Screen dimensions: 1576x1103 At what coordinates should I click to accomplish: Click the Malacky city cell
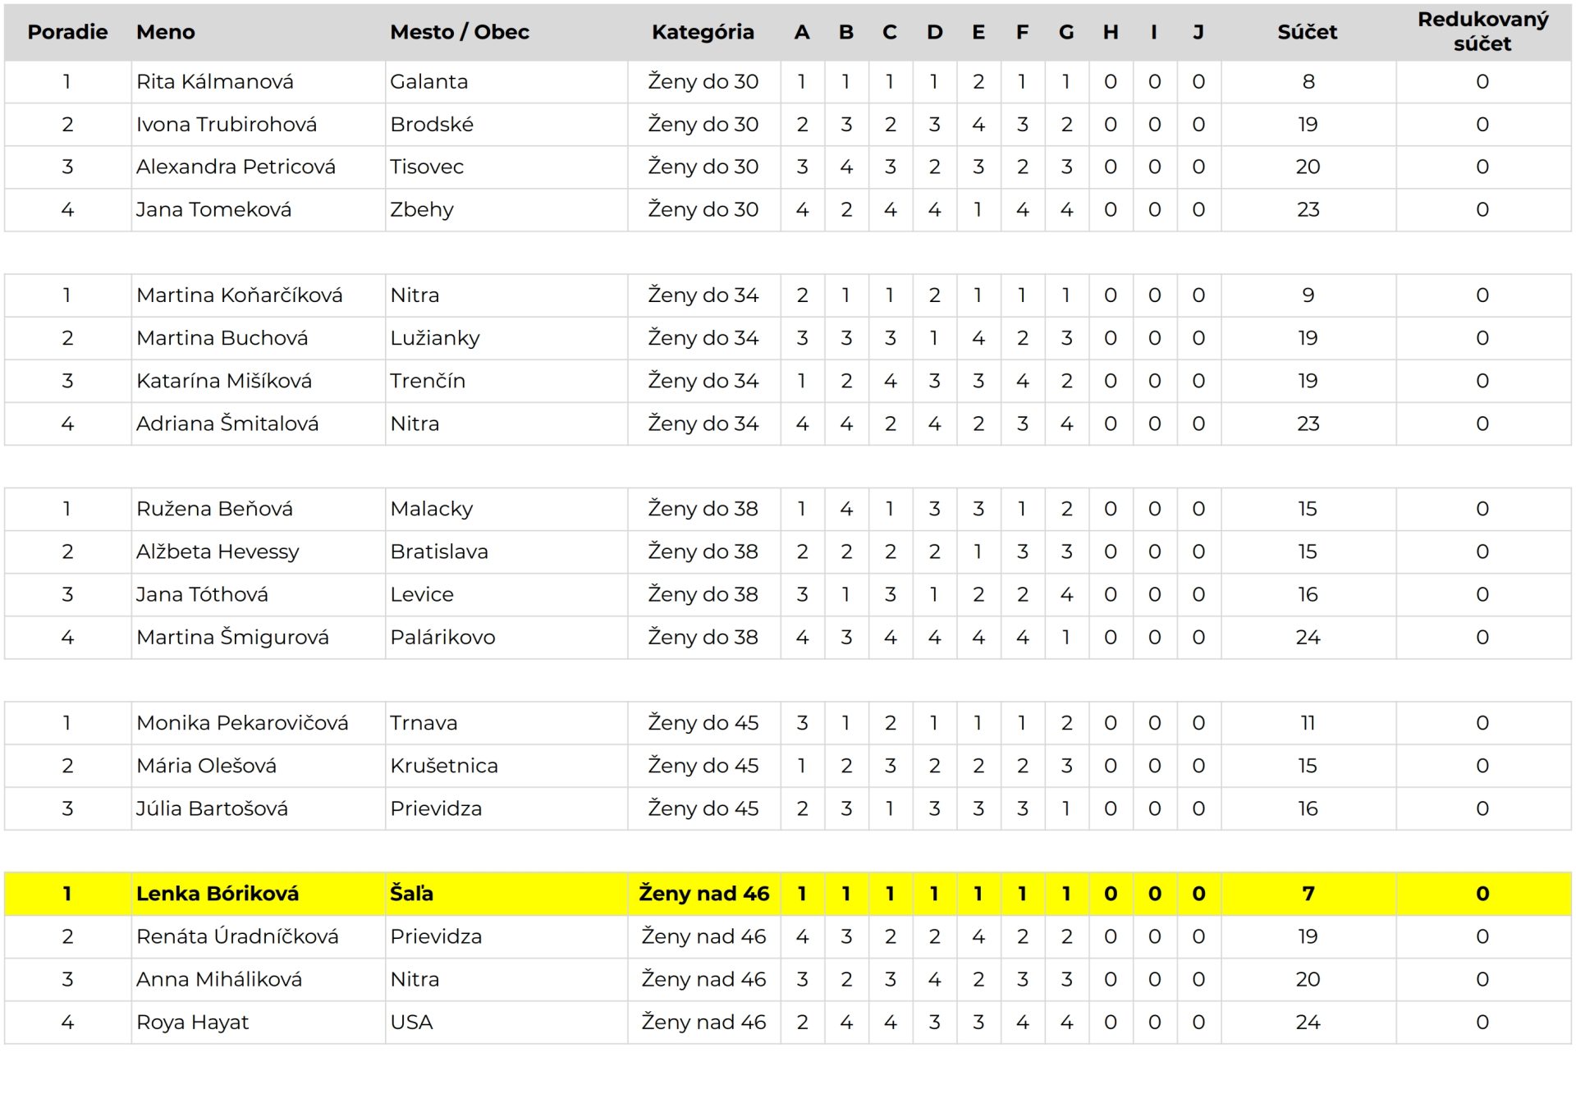[506, 509]
